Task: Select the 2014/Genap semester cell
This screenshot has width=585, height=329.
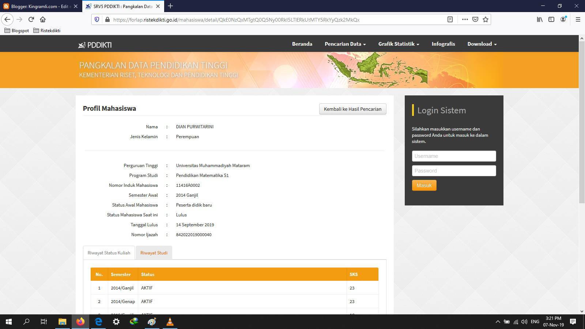Action: coord(123,302)
